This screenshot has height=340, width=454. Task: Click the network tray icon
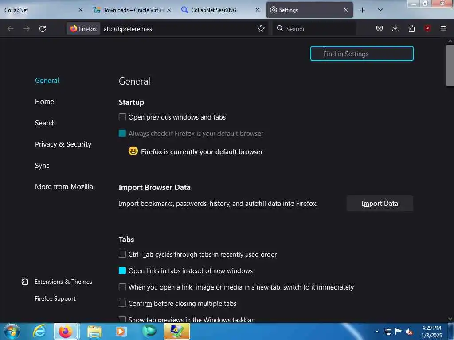point(387,332)
